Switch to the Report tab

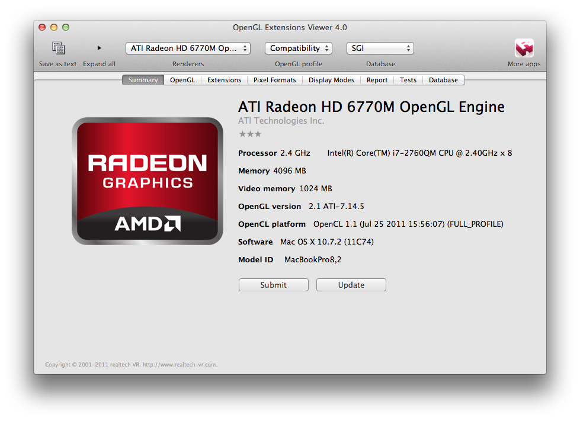click(x=377, y=80)
